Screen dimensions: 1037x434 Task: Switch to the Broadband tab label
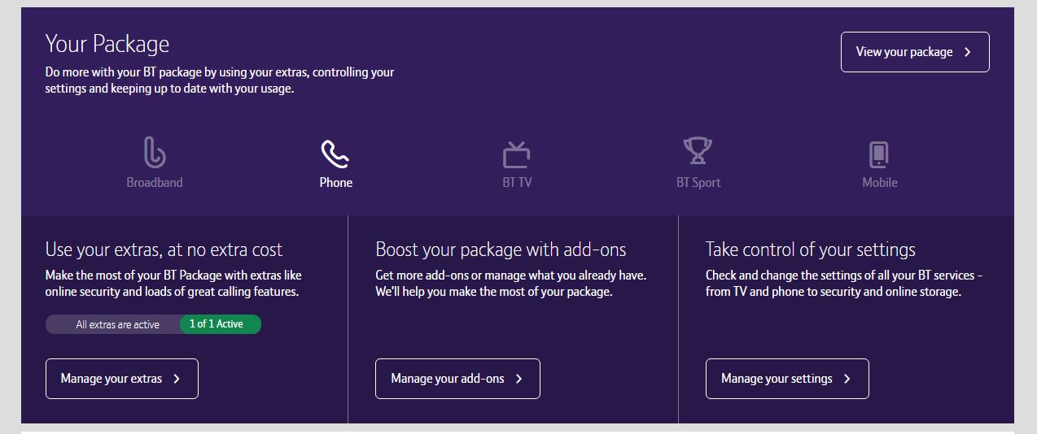coord(154,182)
